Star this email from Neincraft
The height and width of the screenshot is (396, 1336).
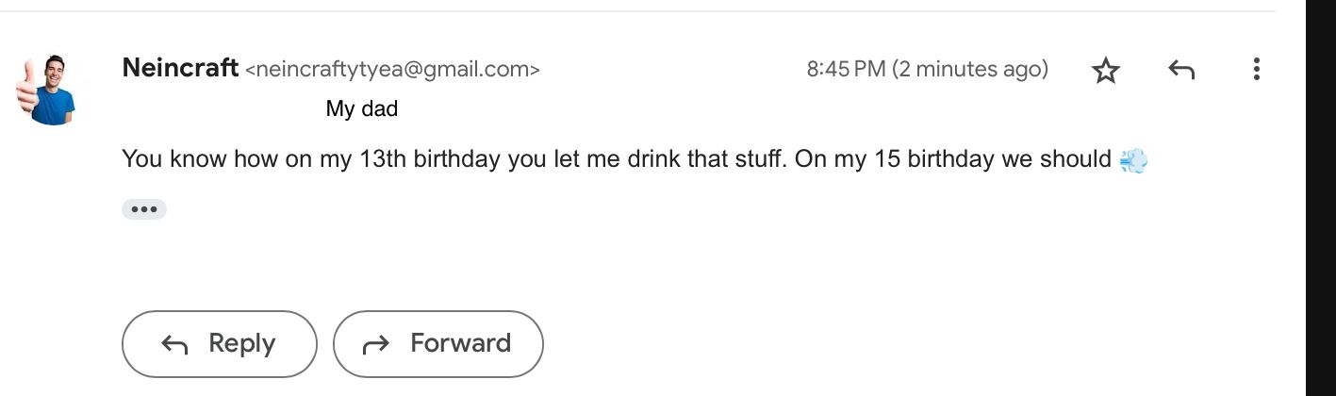coord(1105,70)
